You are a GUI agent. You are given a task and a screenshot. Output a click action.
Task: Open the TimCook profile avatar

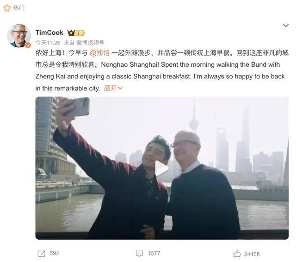[x=18, y=35]
